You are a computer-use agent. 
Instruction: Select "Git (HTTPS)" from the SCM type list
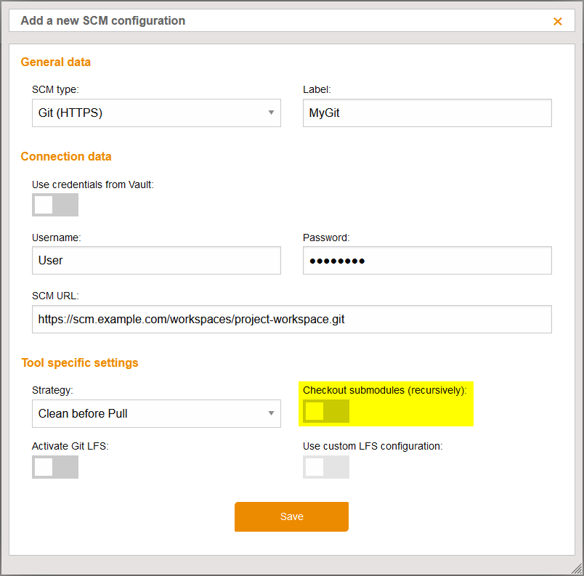coord(156,113)
